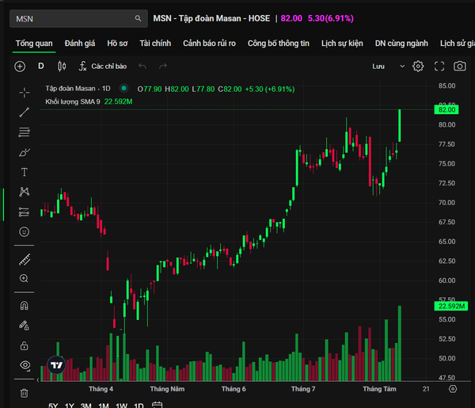Click the time axis settings icon
This screenshot has height=408, width=475.
453,389
